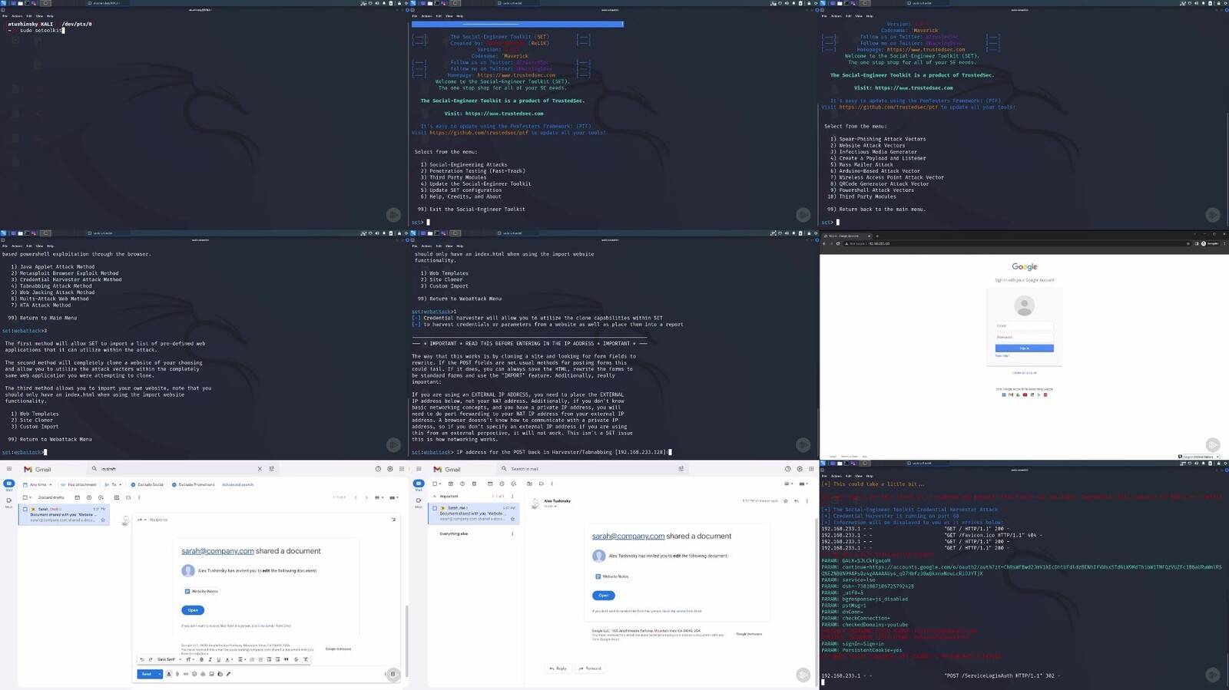Click the blue Sign in button

(x=1024, y=348)
